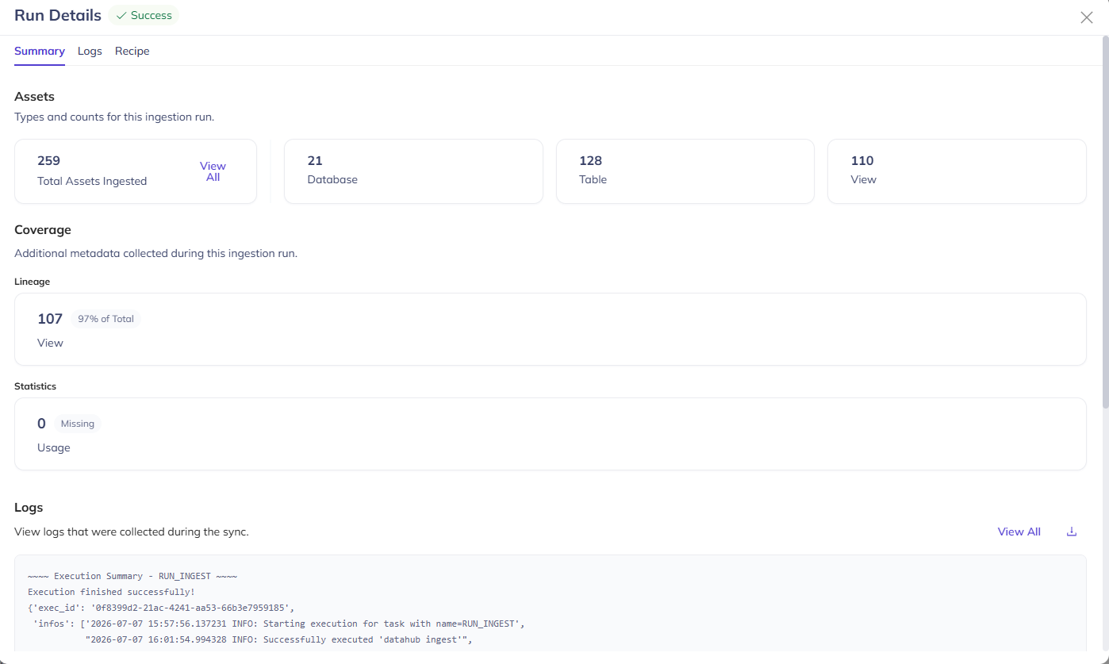The image size is (1109, 664).
Task: Select the Summary tab
Action: click(x=40, y=51)
